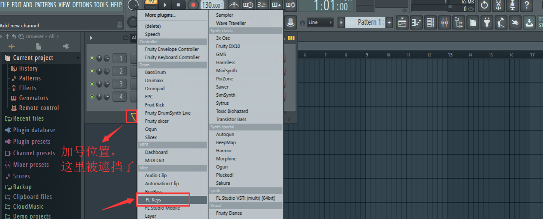543x219 pixels.
Task: Click the microphone recording icon
Action: coord(513,5)
